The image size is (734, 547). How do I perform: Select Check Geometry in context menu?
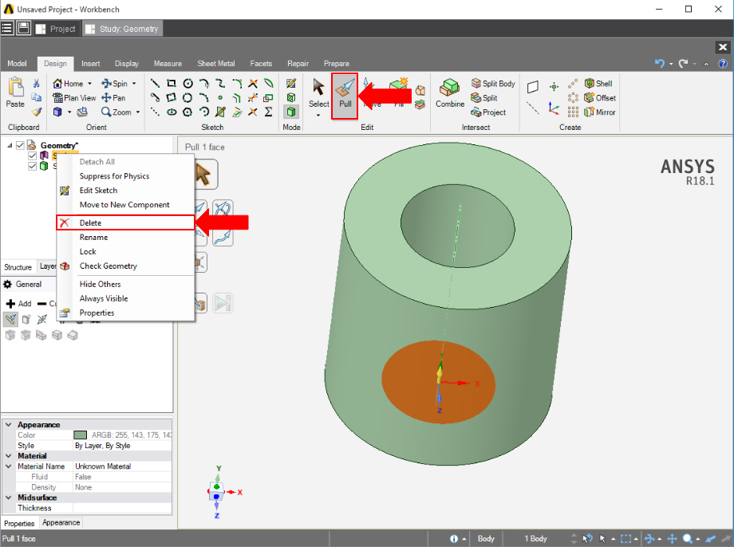pyautogui.click(x=125, y=266)
